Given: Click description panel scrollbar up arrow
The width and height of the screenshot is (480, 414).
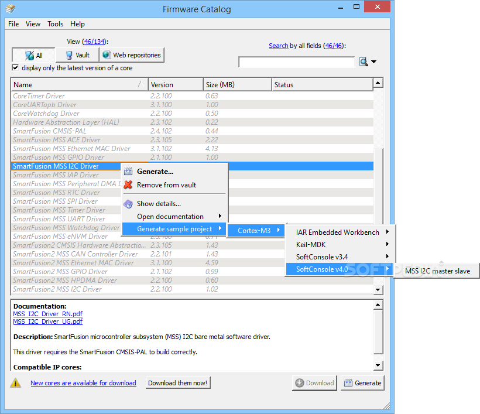Looking at the screenshot, I should tap(378, 304).
